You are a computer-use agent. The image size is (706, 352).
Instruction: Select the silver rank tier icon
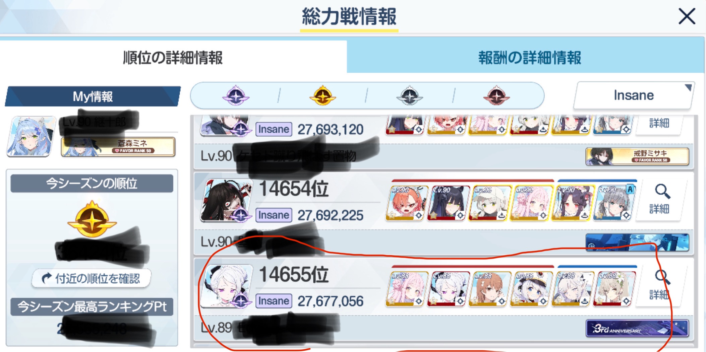[x=409, y=95]
